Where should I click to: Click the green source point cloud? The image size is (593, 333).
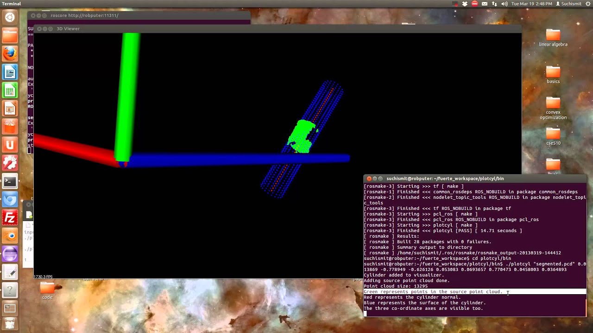tap(302, 137)
